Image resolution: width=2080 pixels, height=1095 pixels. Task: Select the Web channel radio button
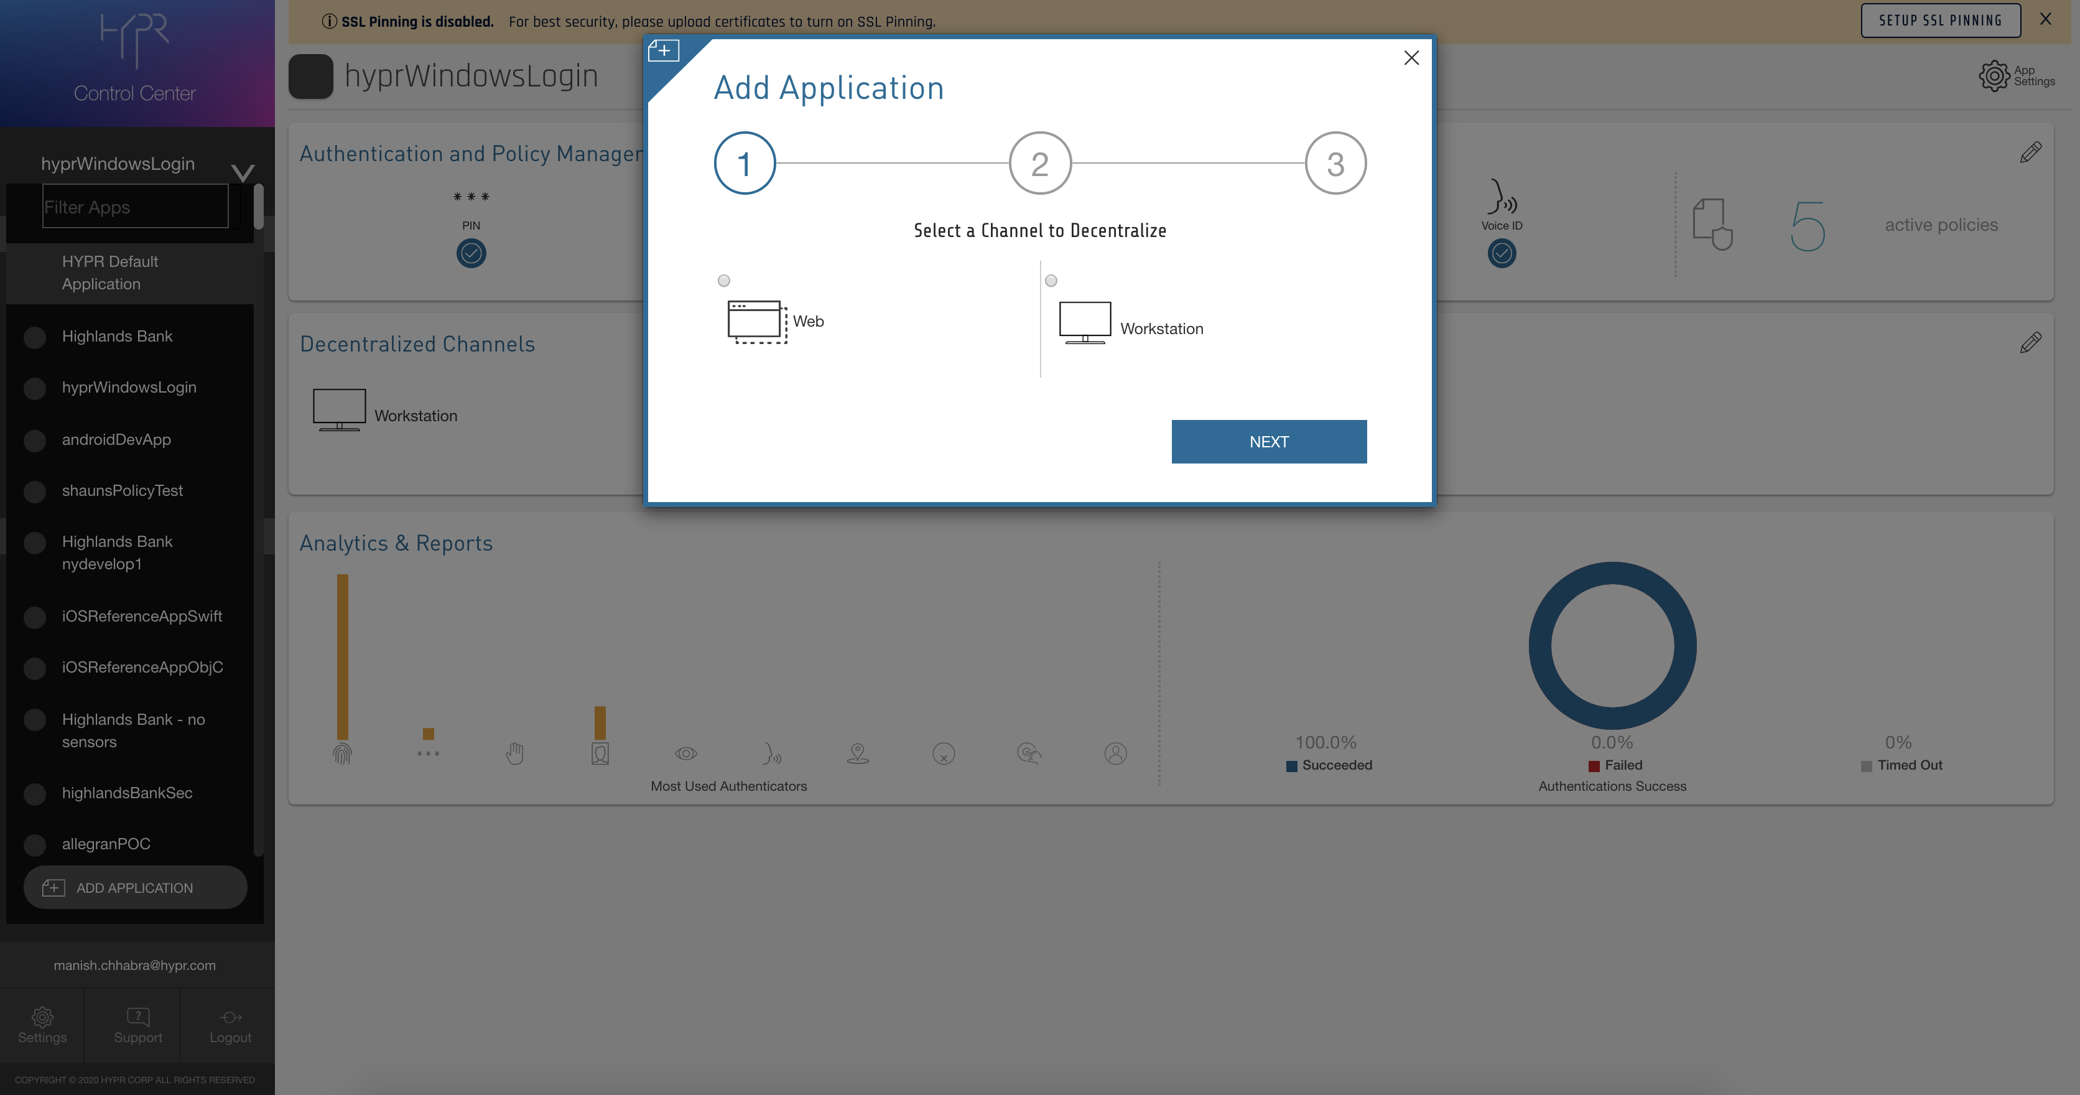[723, 280]
